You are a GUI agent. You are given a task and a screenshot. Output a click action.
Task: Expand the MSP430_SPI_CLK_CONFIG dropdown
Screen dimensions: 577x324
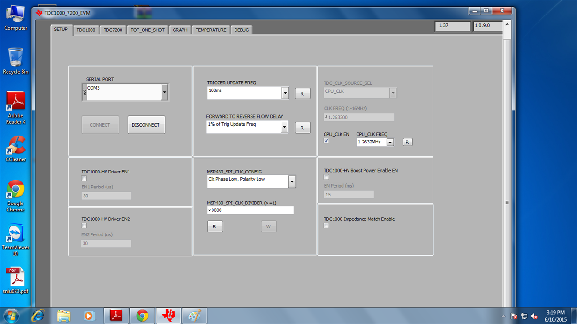click(292, 181)
